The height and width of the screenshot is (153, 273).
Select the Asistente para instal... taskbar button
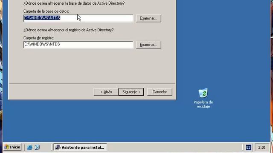[x=80, y=147]
